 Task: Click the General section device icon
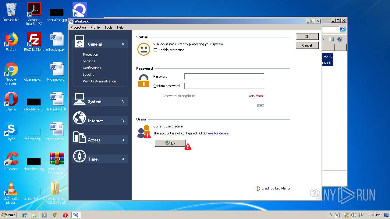tap(79, 41)
